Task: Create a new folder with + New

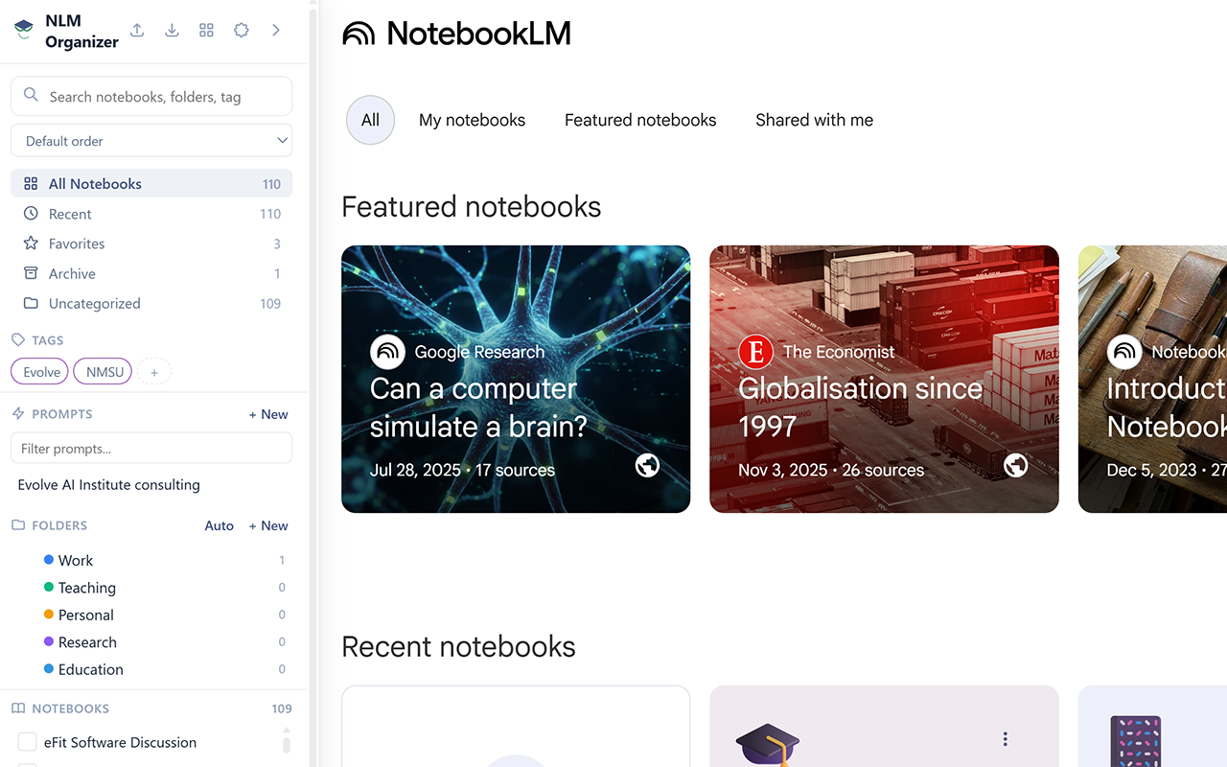Action: 268,525
